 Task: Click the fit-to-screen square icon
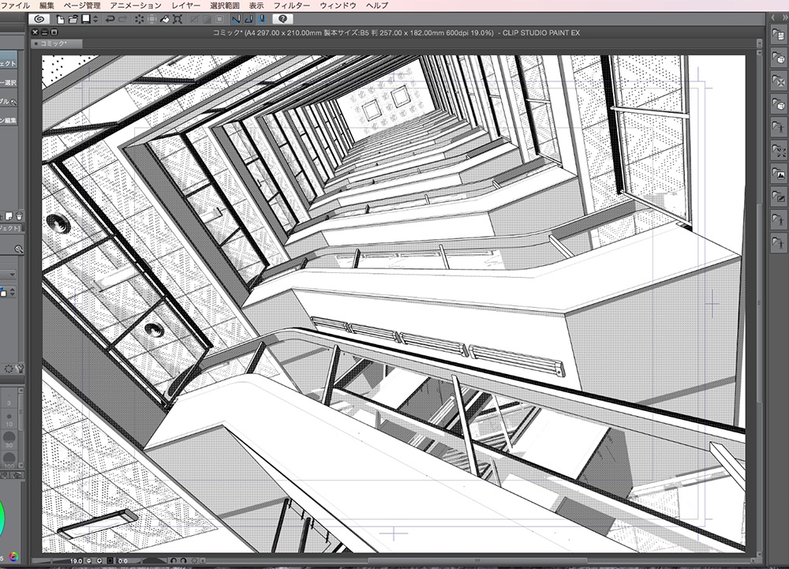[110, 560]
